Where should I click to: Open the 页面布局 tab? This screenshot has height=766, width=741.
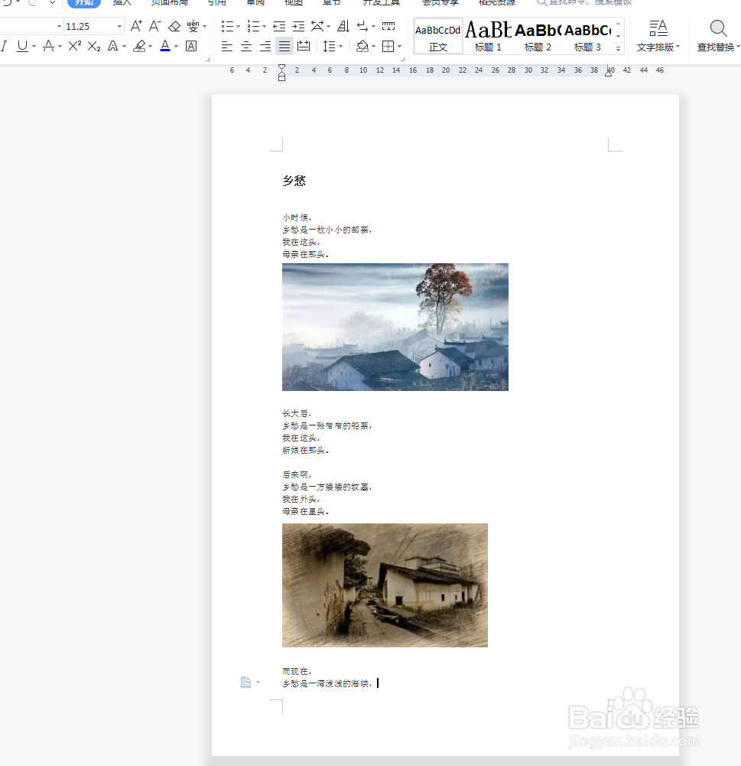(x=170, y=2)
